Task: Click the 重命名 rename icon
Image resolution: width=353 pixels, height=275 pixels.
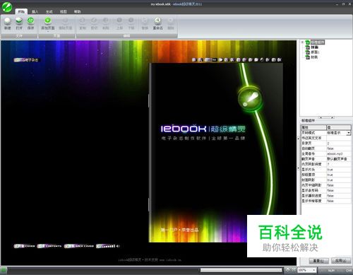Action: [x=157, y=21]
